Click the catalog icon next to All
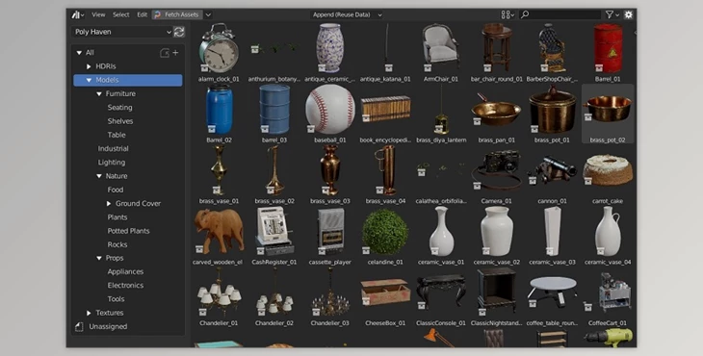Screen dimensions: 703x356 tap(165, 53)
